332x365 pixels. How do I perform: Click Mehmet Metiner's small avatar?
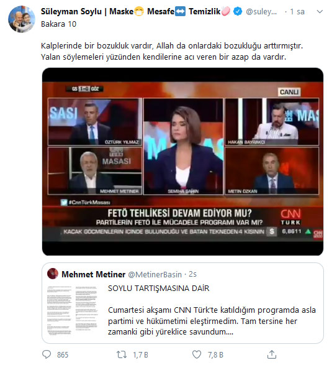[x=53, y=274]
